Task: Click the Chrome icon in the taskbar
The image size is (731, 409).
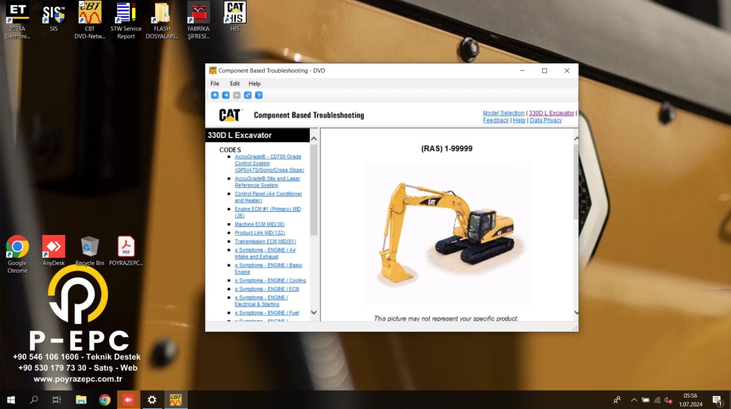Action: (x=105, y=400)
